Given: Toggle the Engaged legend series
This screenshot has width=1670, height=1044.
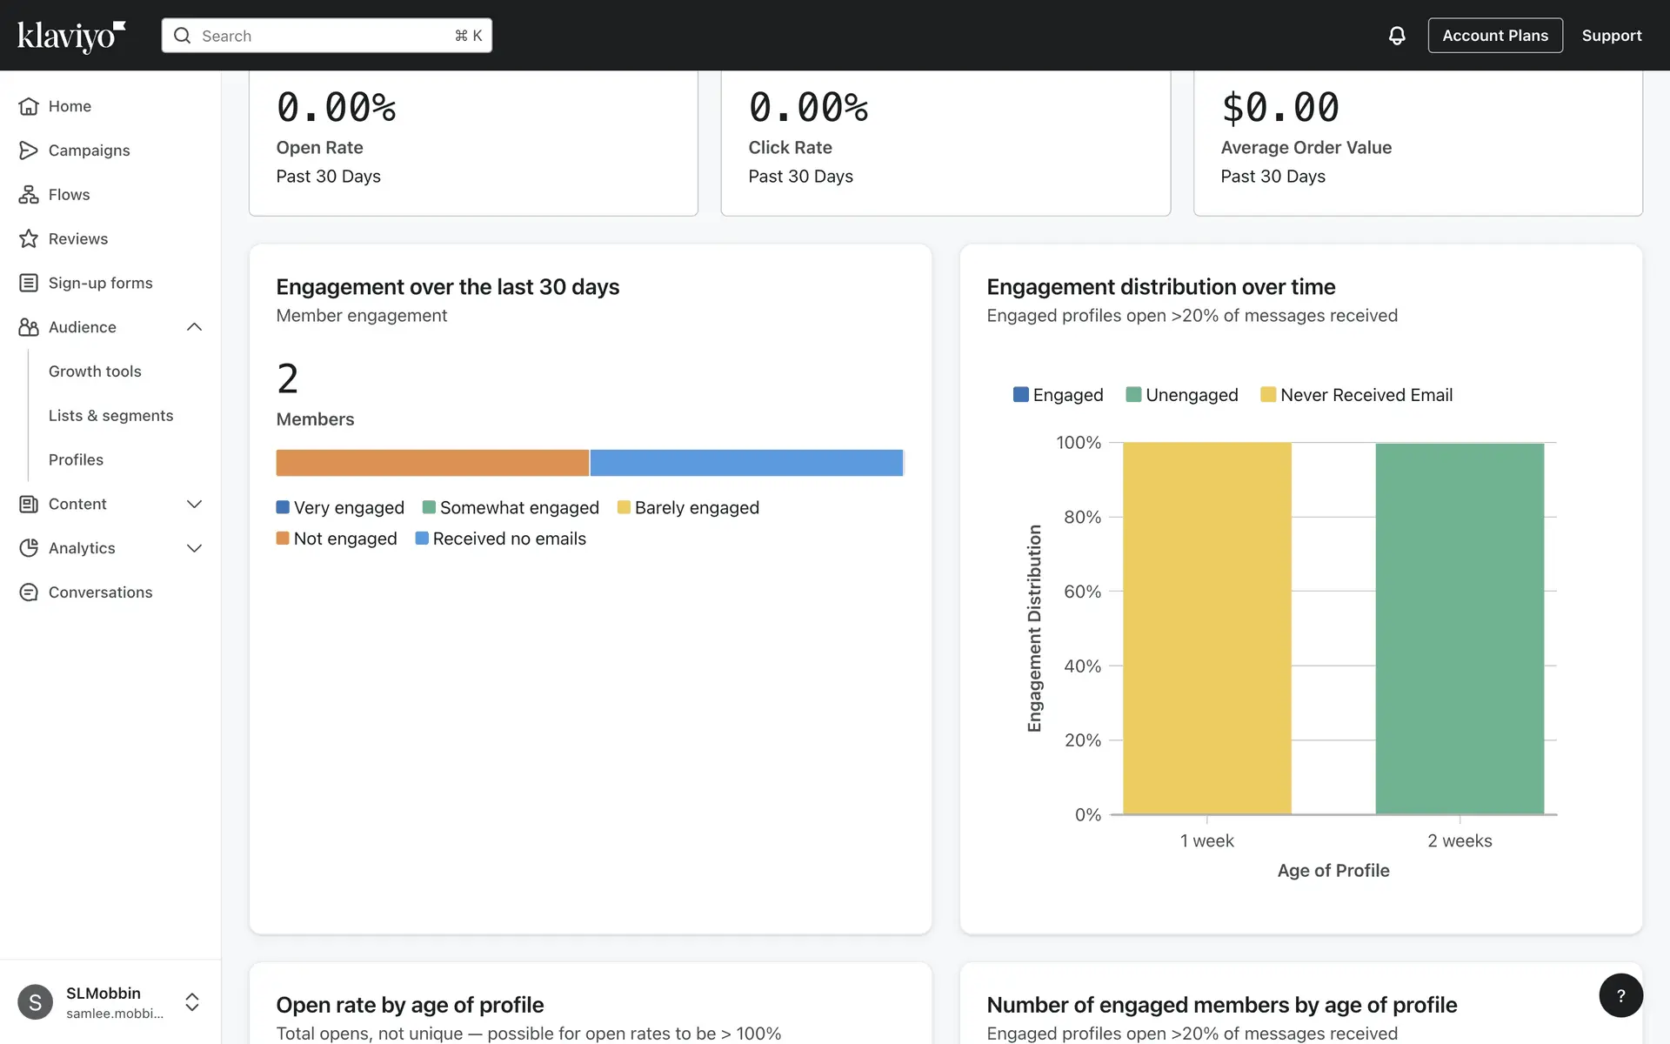Looking at the screenshot, I should pos(1058,395).
